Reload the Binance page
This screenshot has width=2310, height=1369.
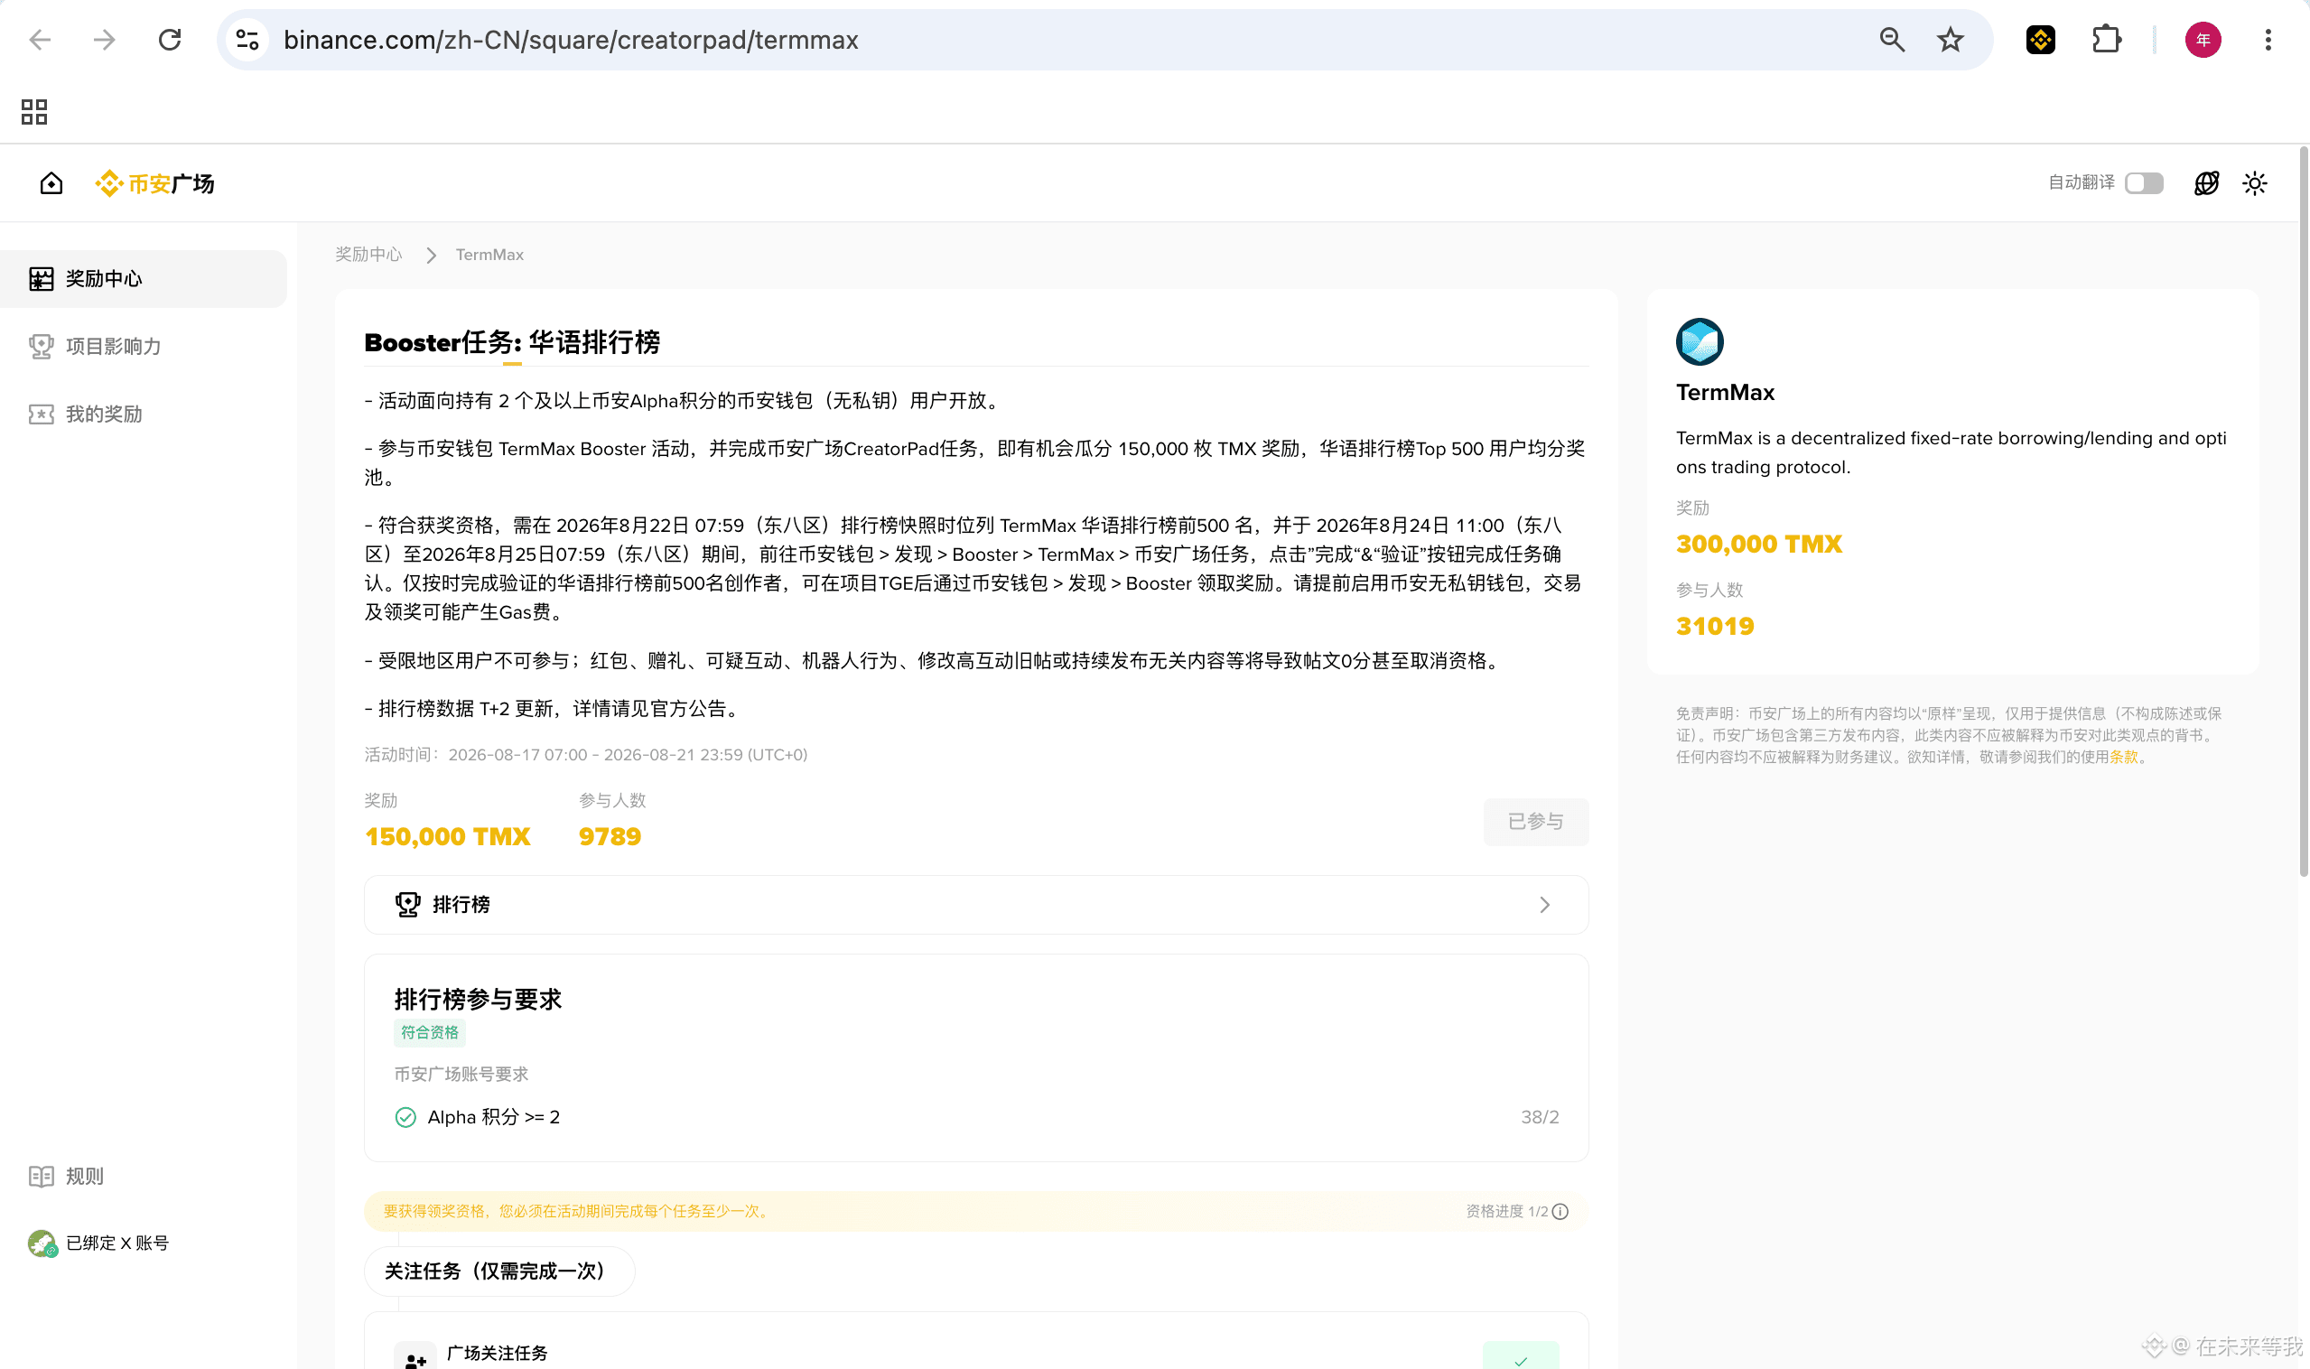point(170,40)
